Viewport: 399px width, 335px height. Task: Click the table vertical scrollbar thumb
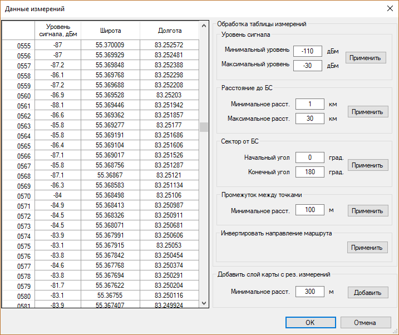pyautogui.click(x=204, y=127)
